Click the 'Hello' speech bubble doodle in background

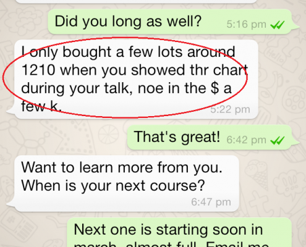click(x=274, y=55)
